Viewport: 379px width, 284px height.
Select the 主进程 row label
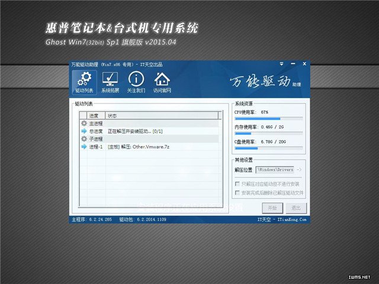96,124
